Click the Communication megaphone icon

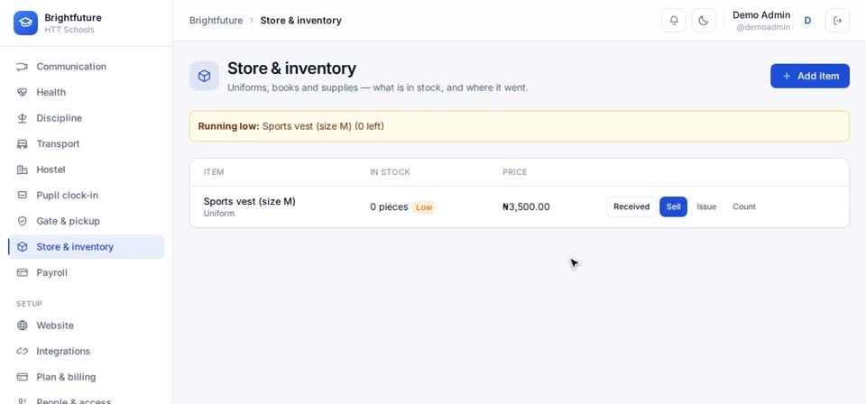coord(22,67)
